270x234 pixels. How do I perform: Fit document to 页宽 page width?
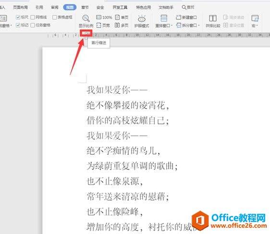[x=103, y=25]
